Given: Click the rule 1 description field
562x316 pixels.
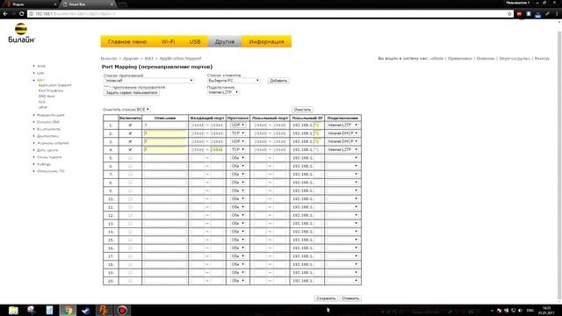Looking at the screenshot, I should tap(165, 125).
